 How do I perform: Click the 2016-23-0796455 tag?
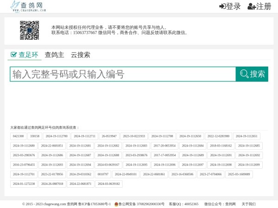[x=24, y=165]
